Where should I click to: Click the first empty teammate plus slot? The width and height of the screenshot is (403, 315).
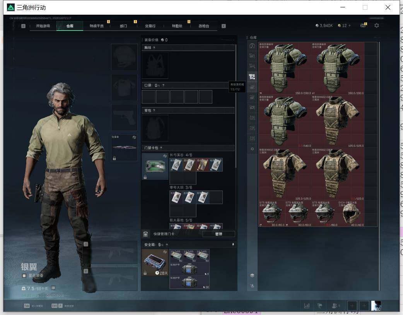click(x=352, y=306)
